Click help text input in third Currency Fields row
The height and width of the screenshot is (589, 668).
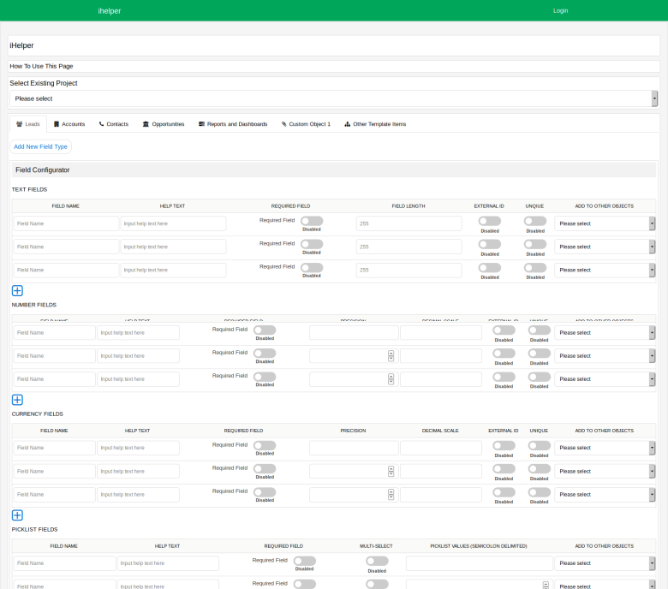(138, 495)
